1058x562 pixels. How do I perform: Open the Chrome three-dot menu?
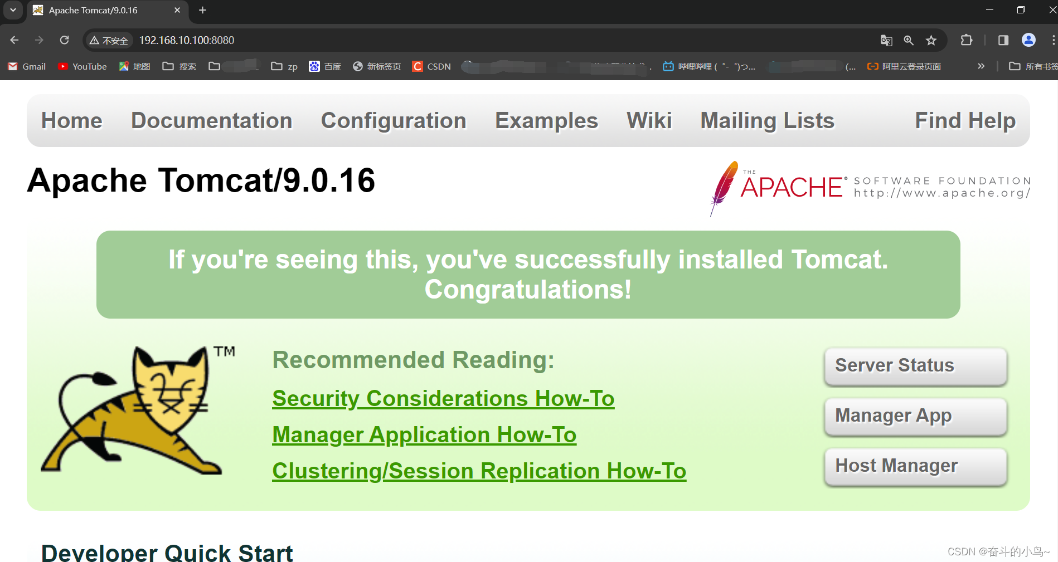1052,40
